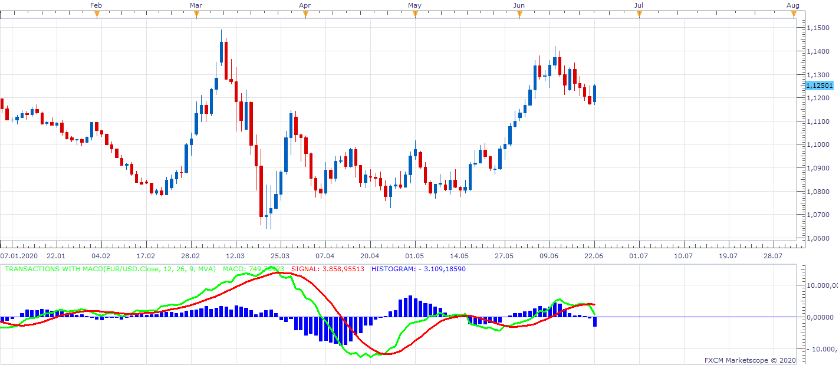Click the blue HISTOGRAM value label
Viewport: 839px width, 365px height.
point(418,269)
